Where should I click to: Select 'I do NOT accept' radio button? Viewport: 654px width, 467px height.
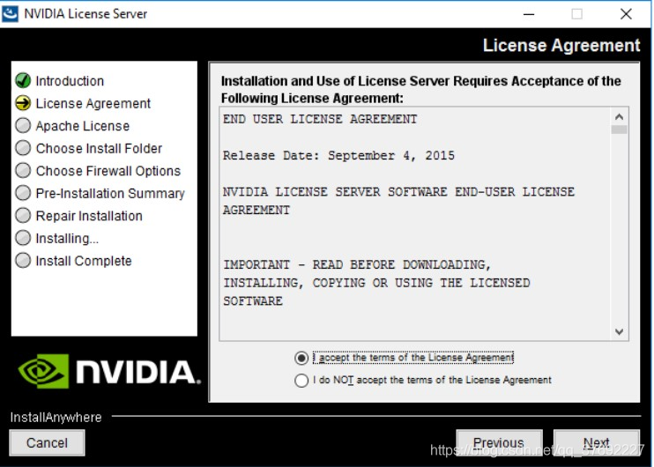click(301, 381)
